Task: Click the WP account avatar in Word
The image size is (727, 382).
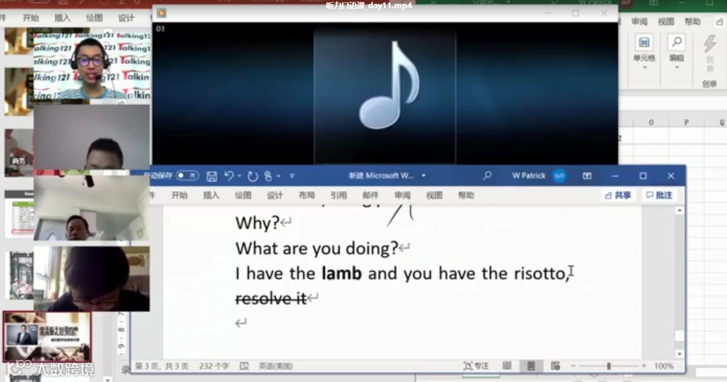Action: click(559, 176)
